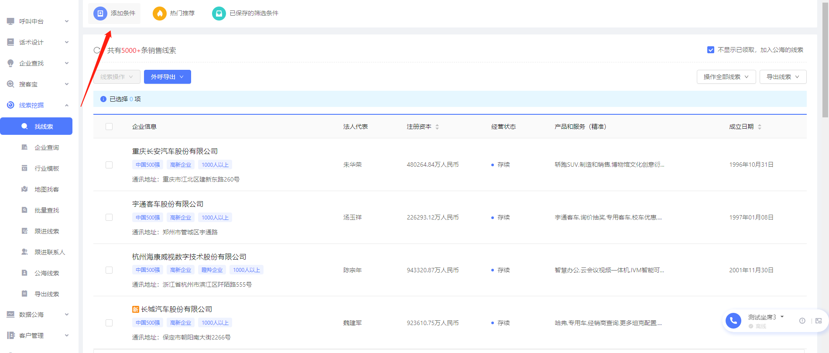Click the 新 badge beside 长城汽车股份有限公司

(136, 309)
